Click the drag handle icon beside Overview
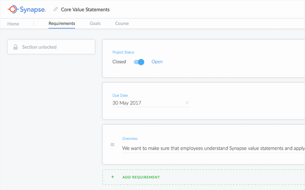Image resolution: width=305 pixels, height=190 pixels. tap(112, 144)
